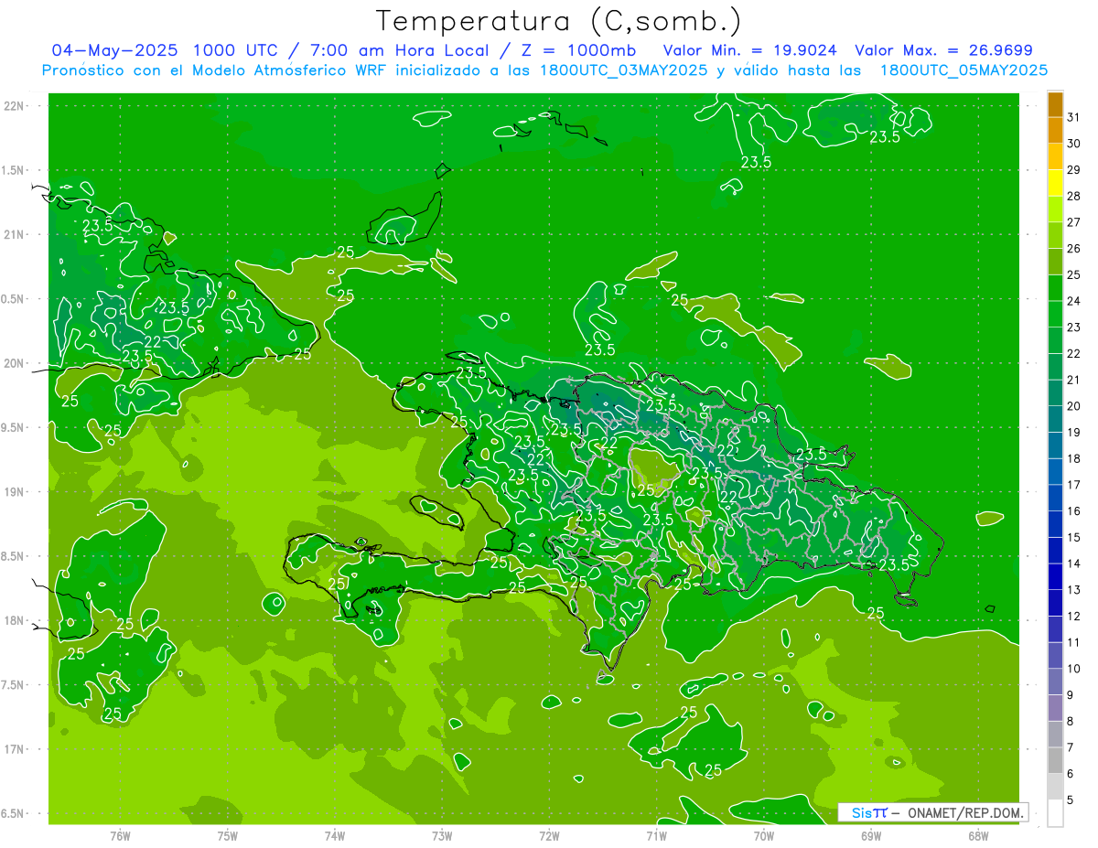Click latitude axis label "6.5N"
The height and width of the screenshot is (848, 1098).
click(14, 813)
